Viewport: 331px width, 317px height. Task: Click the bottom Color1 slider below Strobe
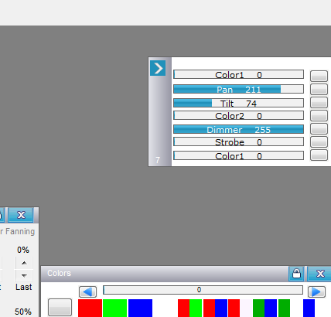click(x=238, y=155)
